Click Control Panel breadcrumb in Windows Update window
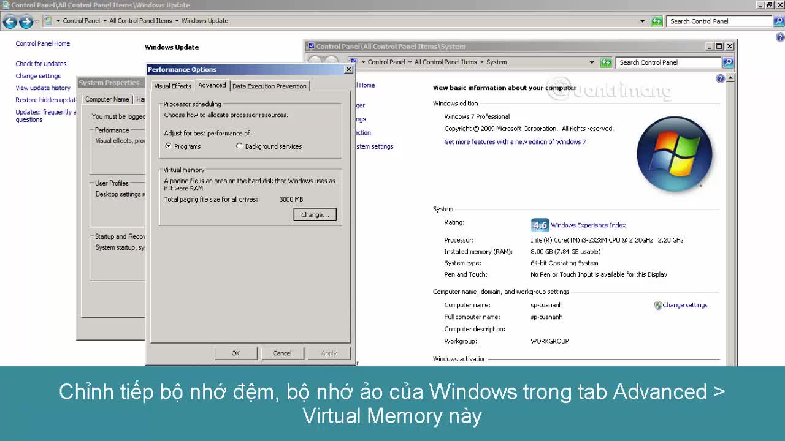785x441 pixels. click(81, 21)
